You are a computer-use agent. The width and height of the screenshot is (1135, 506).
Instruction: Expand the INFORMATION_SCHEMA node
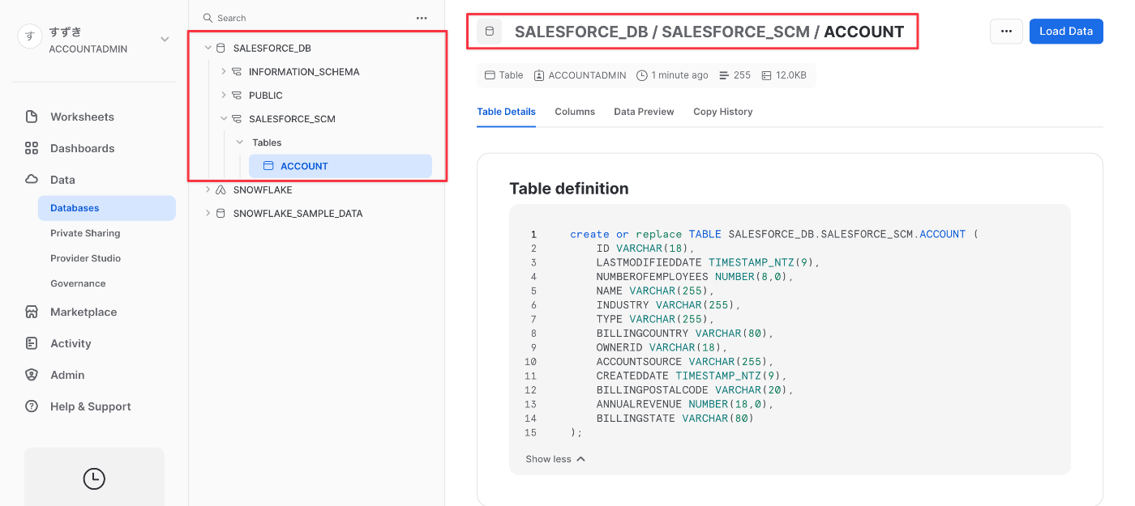click(224, 71)
